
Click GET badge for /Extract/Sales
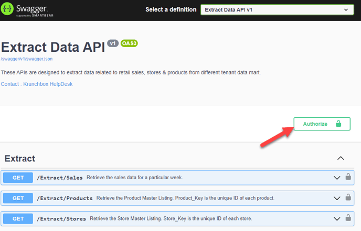tap(18, 178)
